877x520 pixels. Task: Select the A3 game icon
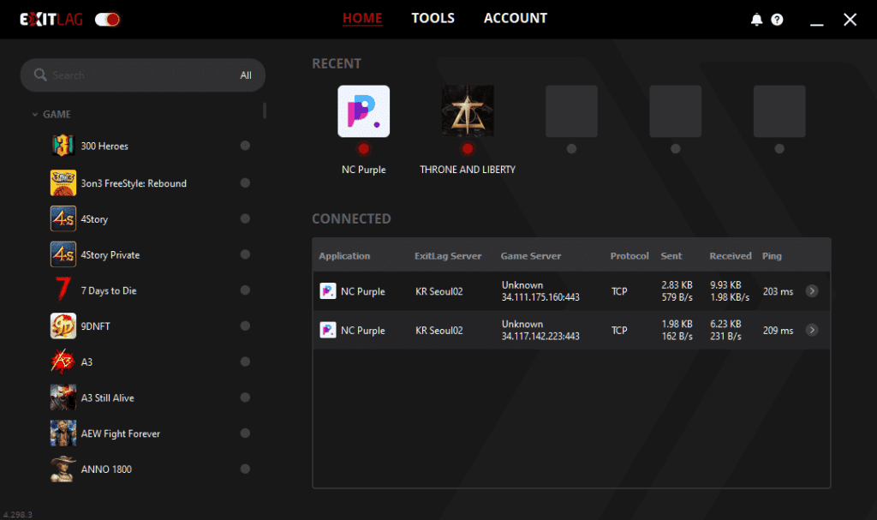click(x=63, y=362)
